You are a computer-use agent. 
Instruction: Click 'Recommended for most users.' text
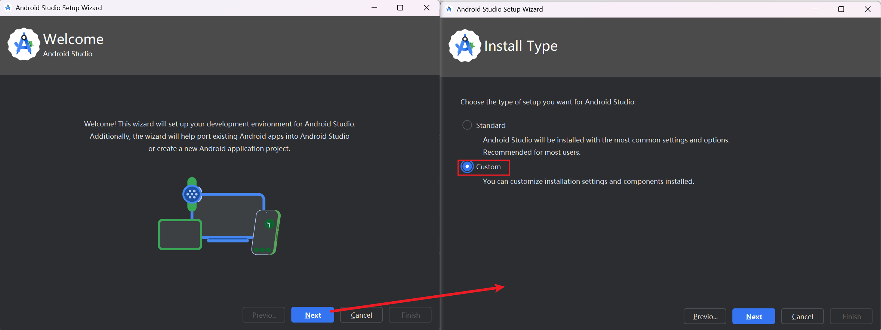532,152
